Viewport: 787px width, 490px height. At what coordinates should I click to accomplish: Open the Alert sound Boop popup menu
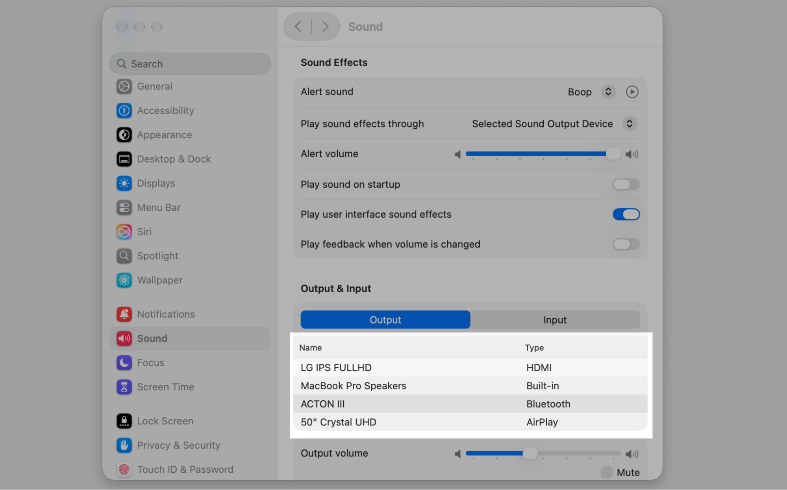point(608,92)
